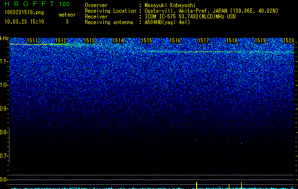Screen dimensions: 298x189
Task: Click the 1518 time marker
Action: 232,41
